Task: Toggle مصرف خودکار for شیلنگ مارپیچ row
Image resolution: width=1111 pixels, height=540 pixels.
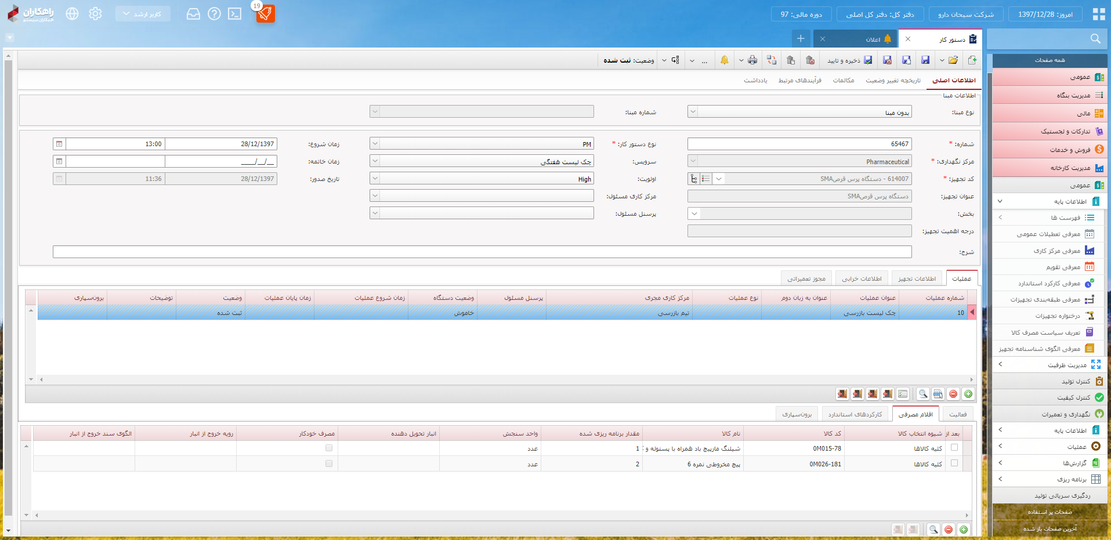Action: pyautogui.click(x=329, y=448)
